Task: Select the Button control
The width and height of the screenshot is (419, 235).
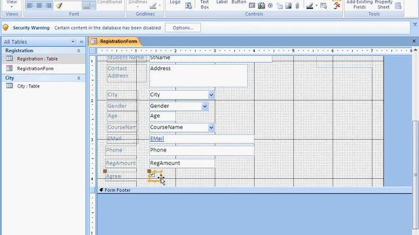Action: coord(239,2)
